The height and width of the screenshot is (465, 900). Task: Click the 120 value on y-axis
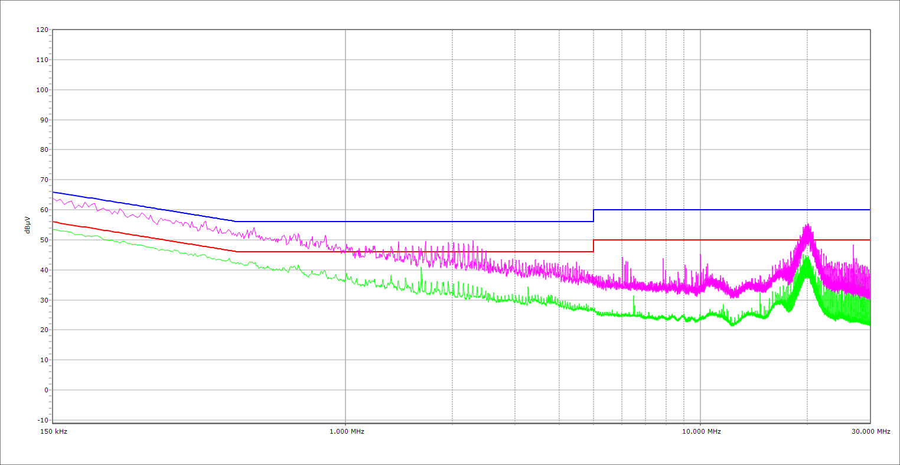[x=42, y=30]
